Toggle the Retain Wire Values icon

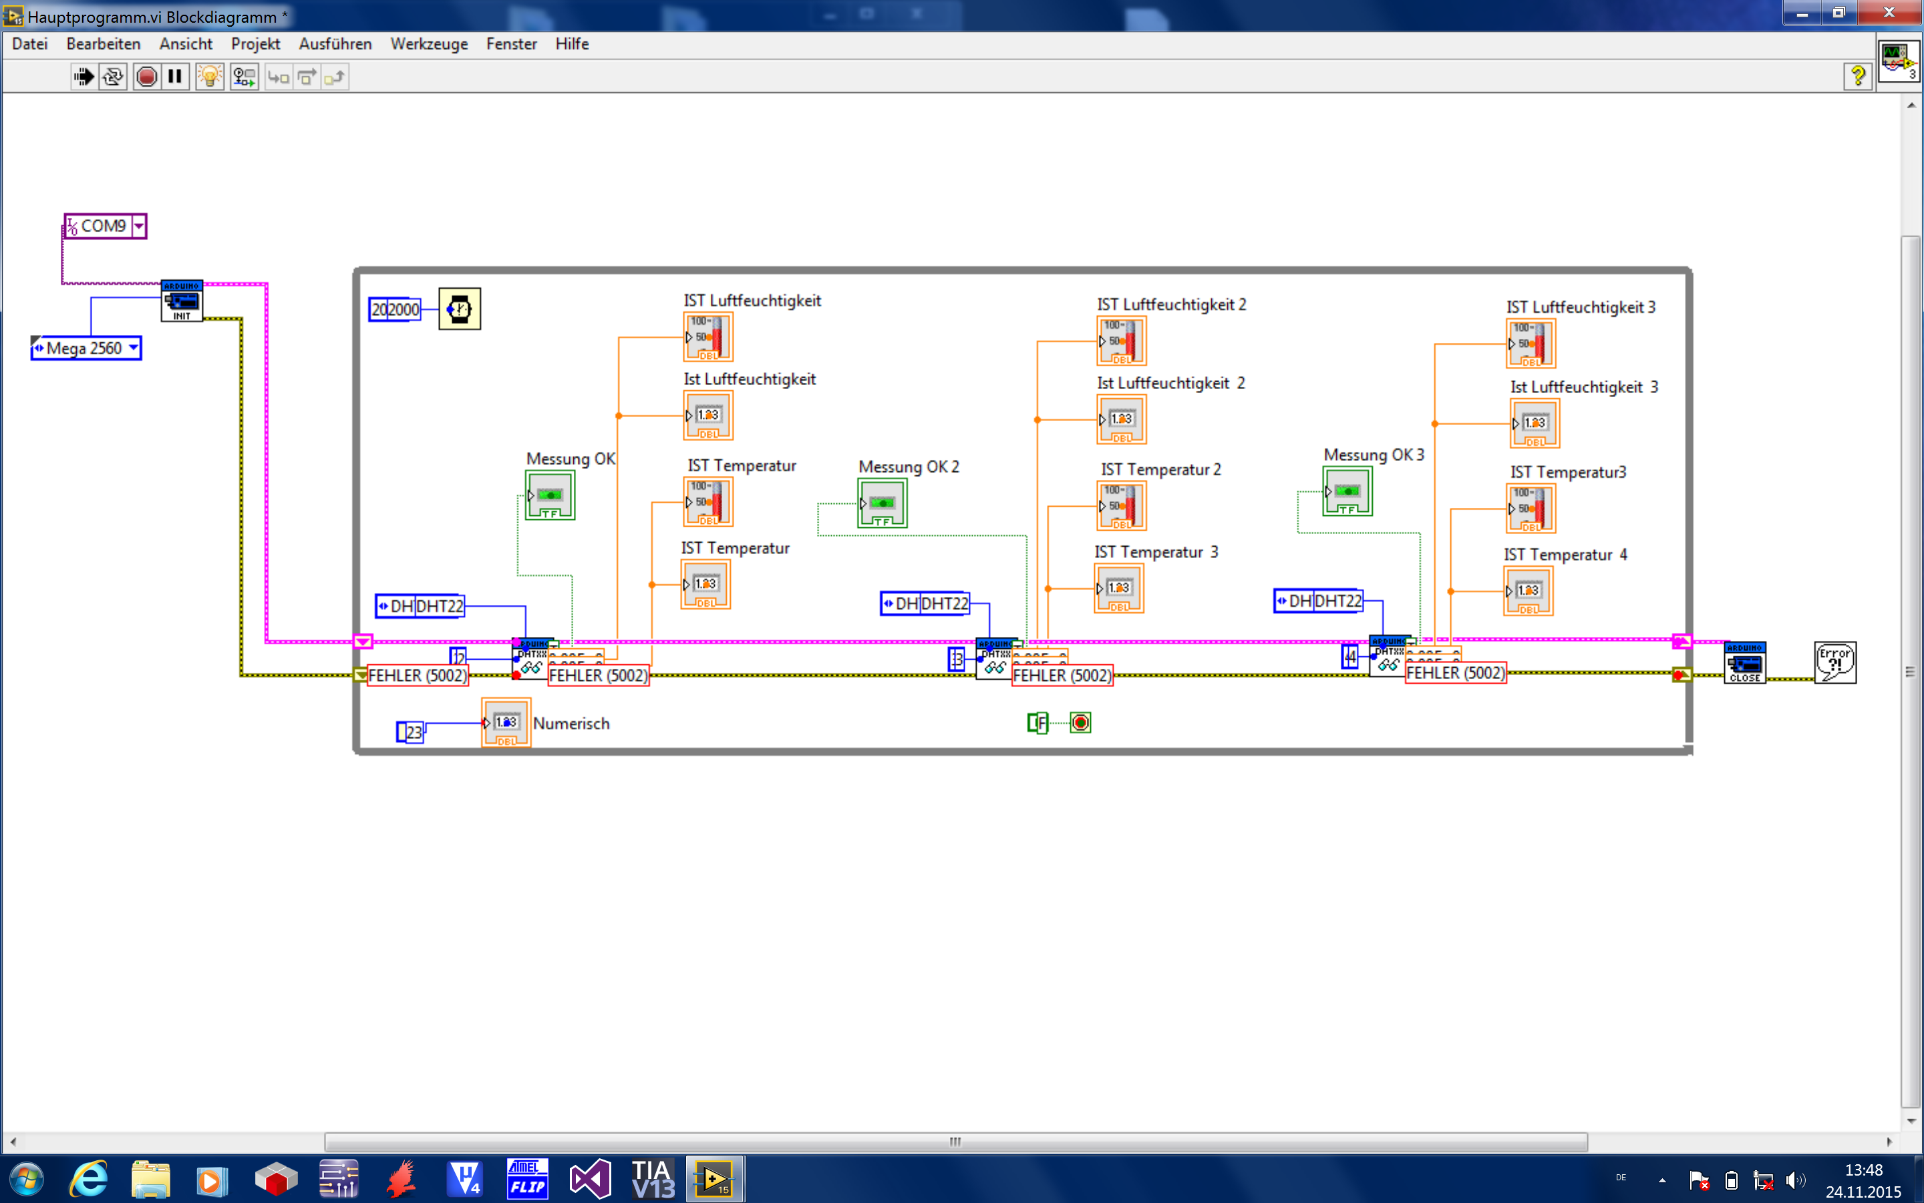244,77
